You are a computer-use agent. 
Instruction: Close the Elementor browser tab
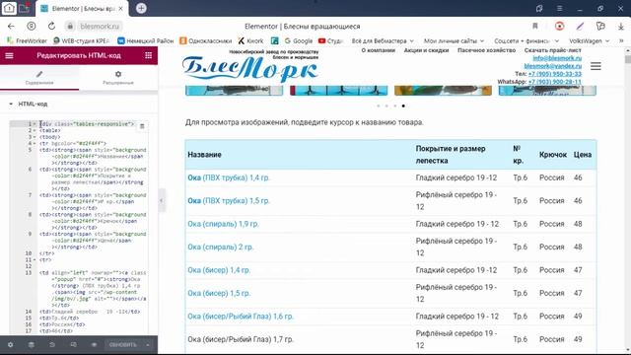click(120, 9)
